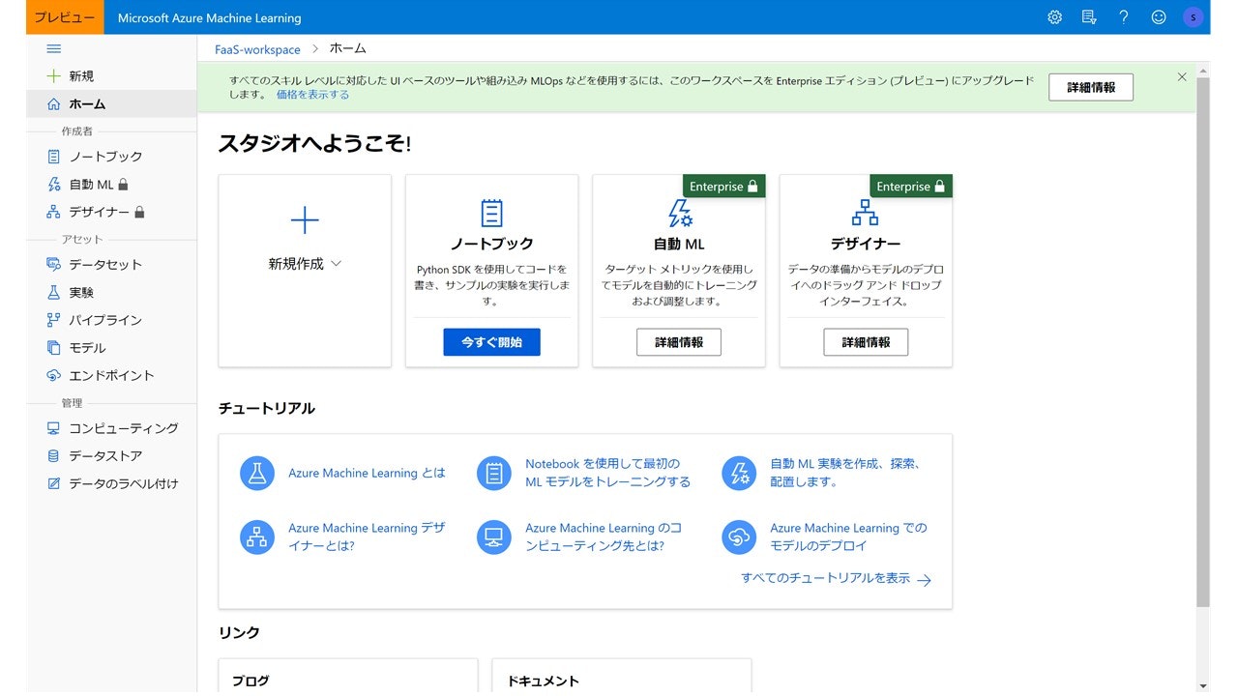Click the cloud icon beside エンドポイント

54,375
